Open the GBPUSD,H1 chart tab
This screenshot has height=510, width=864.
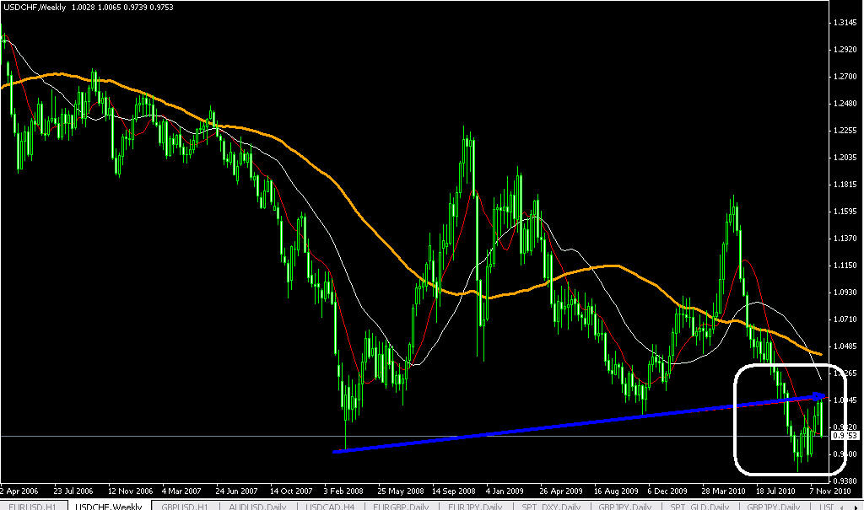click(185, 506)
